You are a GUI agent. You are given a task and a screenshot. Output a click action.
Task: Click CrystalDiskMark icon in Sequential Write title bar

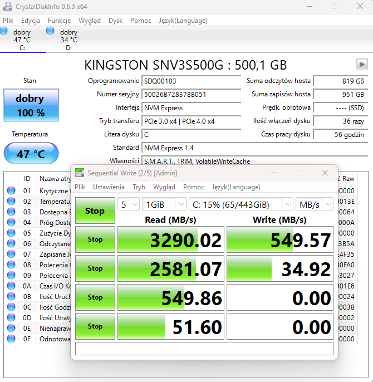pyautogui.click(x=80, y=173)
